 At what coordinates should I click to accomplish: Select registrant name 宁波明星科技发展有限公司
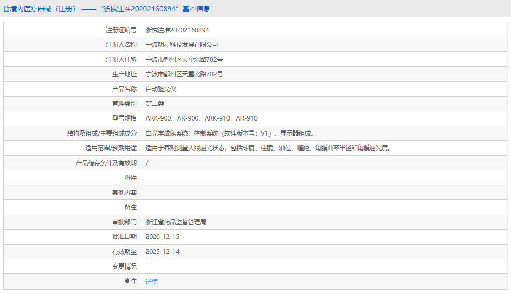182,45
